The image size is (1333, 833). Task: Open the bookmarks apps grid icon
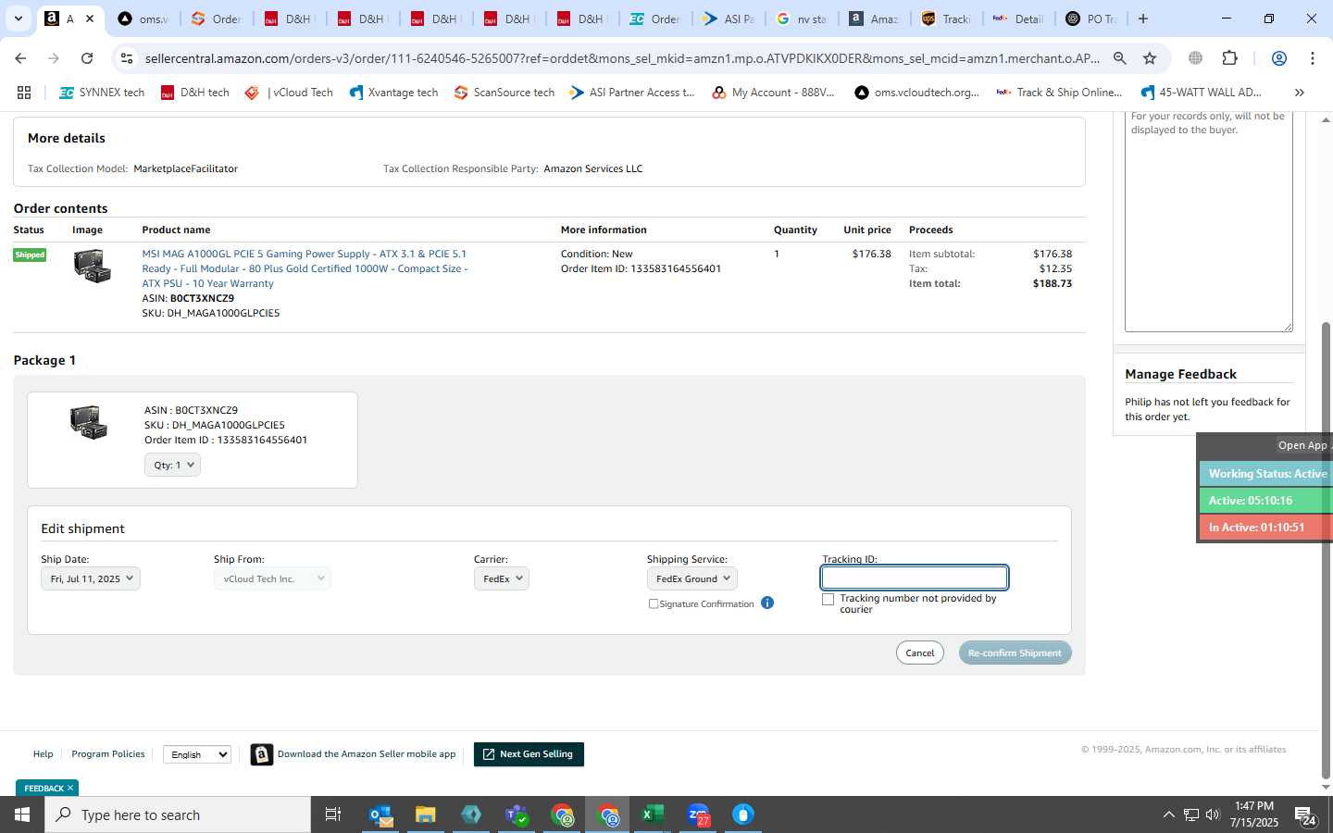[x=24, y=93]
